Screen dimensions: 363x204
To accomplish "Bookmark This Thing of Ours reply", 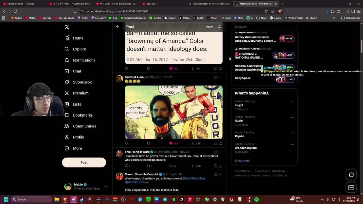I will [x=215, y=166].
